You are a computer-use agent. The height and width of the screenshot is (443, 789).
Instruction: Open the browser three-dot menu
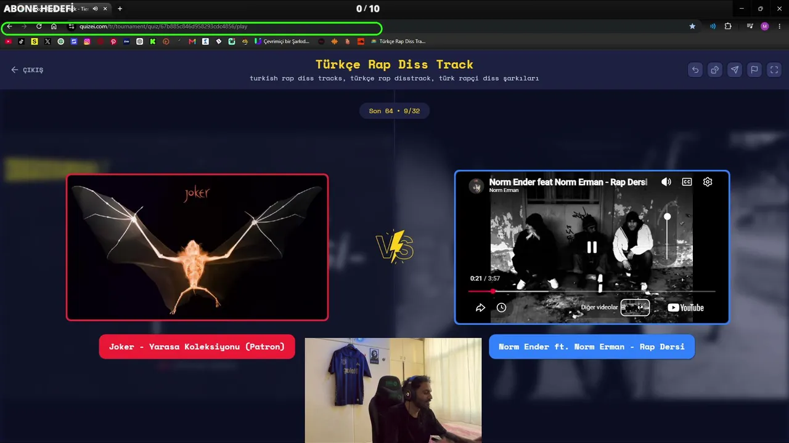tap(780, 26)
